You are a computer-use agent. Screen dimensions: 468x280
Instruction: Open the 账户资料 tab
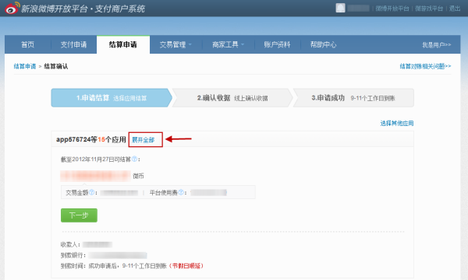277,44
